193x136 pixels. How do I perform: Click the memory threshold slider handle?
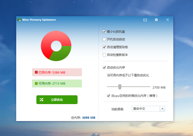(x=120, y=87)
